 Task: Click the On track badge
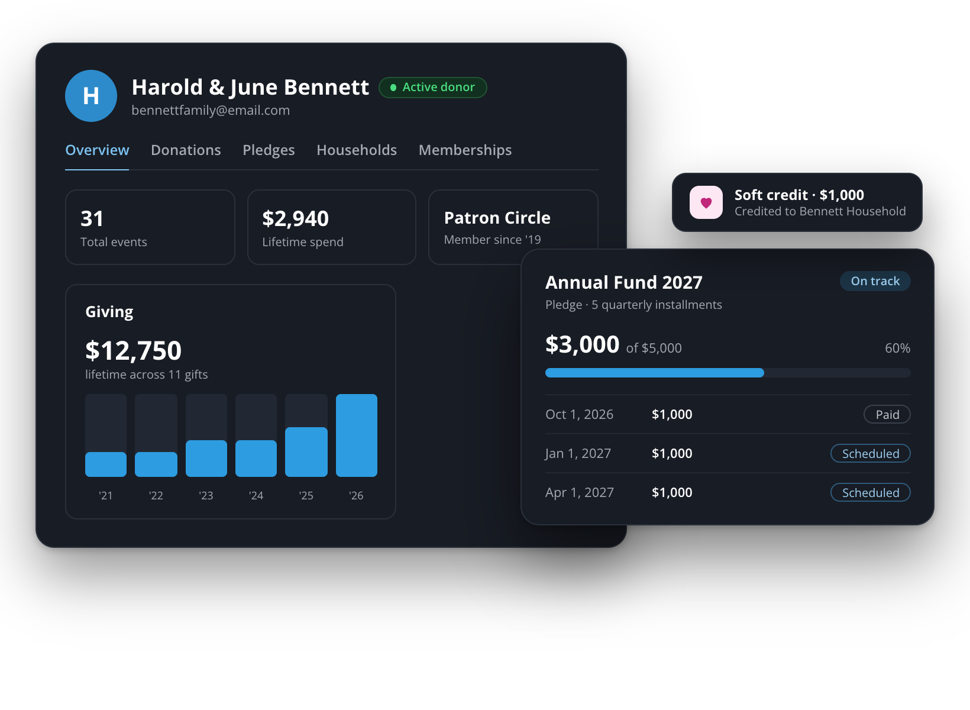pyautogui.click(x=875, y=281)
